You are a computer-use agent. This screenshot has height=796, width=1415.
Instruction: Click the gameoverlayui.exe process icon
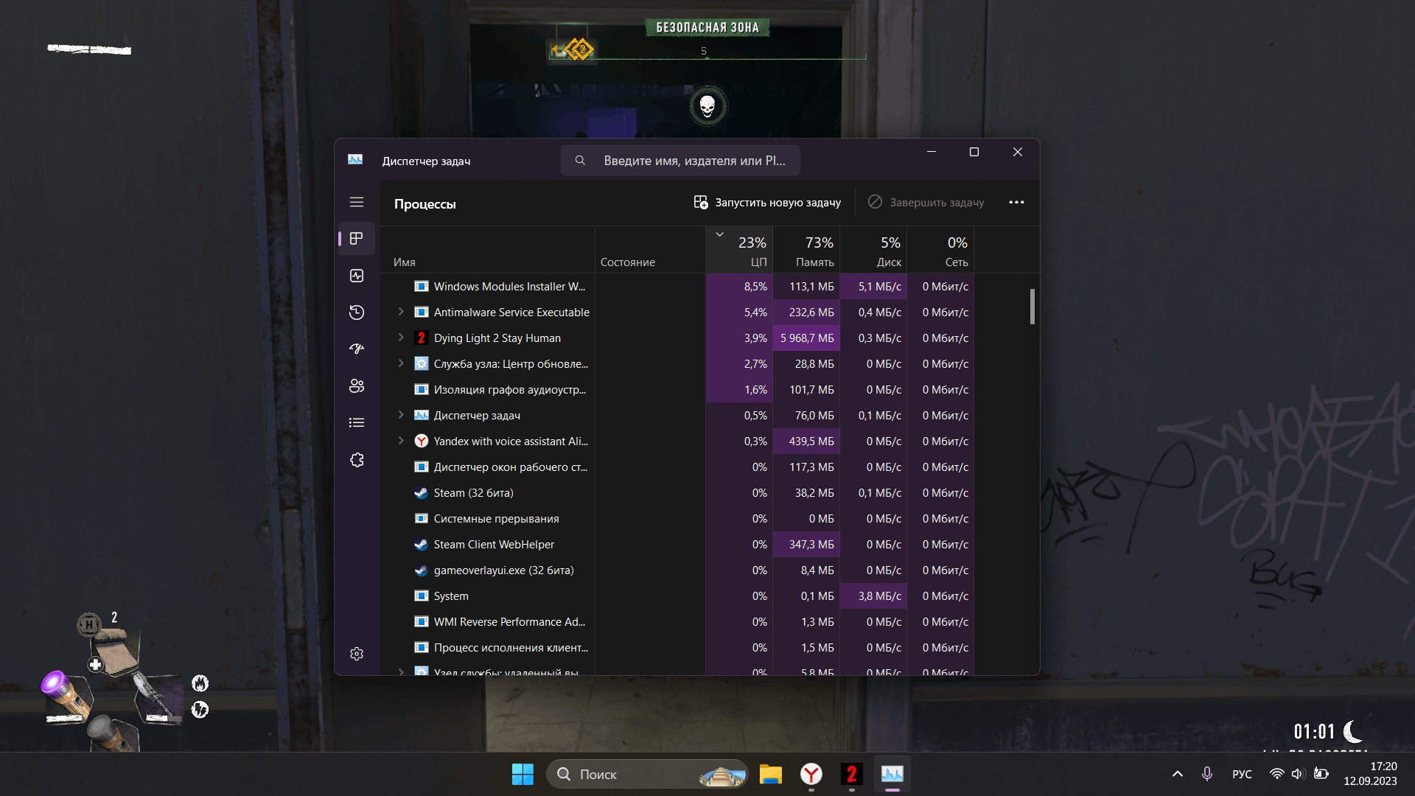click(x=422, y=570)
